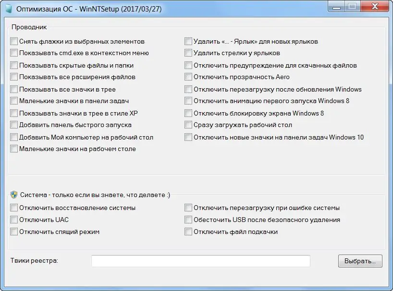The height and width of the screenshot is (291, 393).
Task: Tick Добавить панель быстрого запуска
Action: (14, 125)
